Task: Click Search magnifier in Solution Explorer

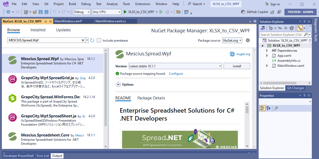Action: click(x=306, y=34)
